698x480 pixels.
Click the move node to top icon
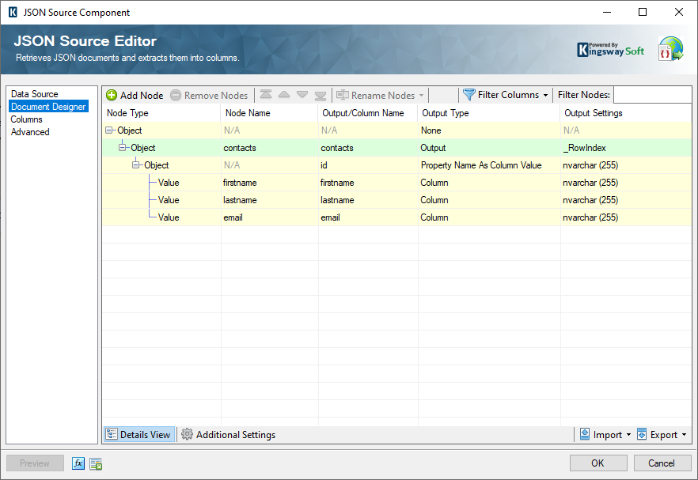[x=266, y=95]
